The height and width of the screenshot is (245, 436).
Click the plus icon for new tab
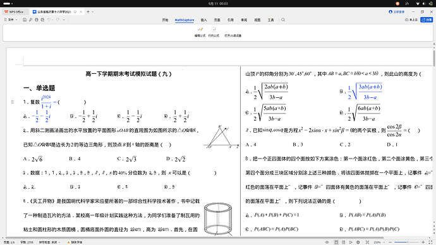pos(88,11)
